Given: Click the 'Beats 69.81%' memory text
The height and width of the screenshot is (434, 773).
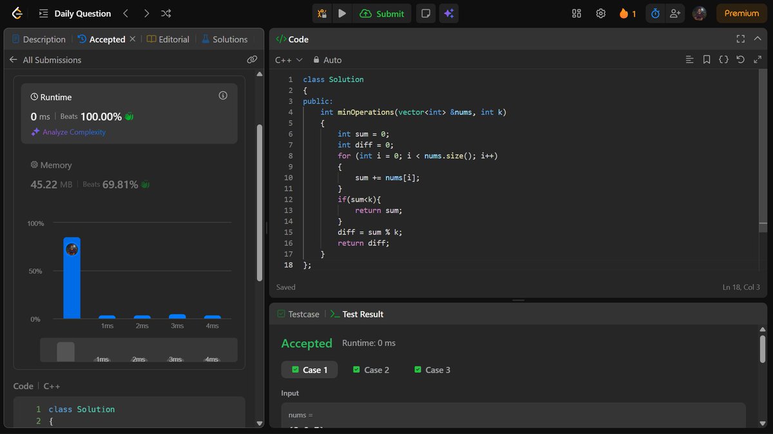Looking at the screenshot, I should pos(116,185).
